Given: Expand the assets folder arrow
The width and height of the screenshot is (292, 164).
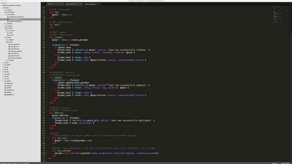Looking at the screenshot, I should point(5,10).
